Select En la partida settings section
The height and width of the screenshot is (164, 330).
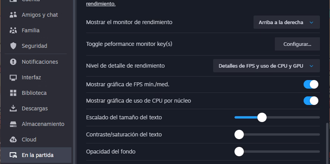36,155
